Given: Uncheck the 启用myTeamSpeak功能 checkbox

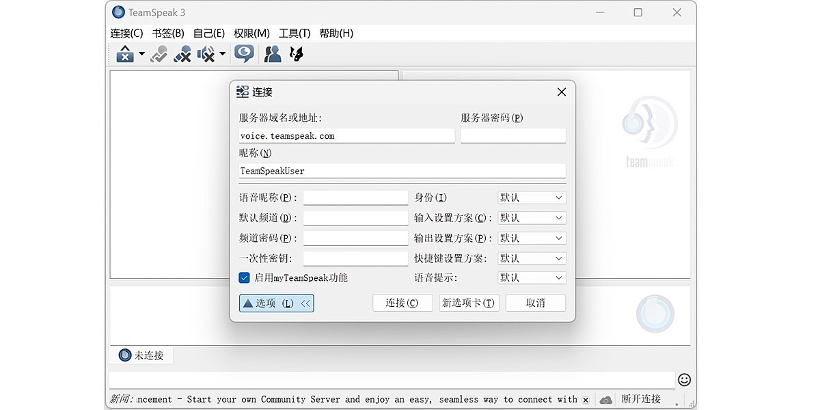Looking at the screenshot, I should click(244, 277).
